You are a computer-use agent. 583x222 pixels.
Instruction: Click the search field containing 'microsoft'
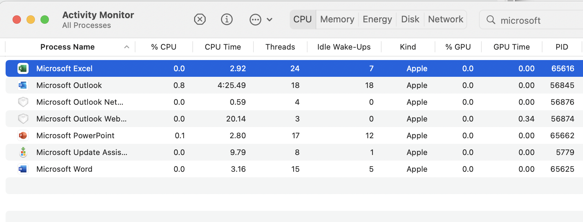tap(531, 20)
